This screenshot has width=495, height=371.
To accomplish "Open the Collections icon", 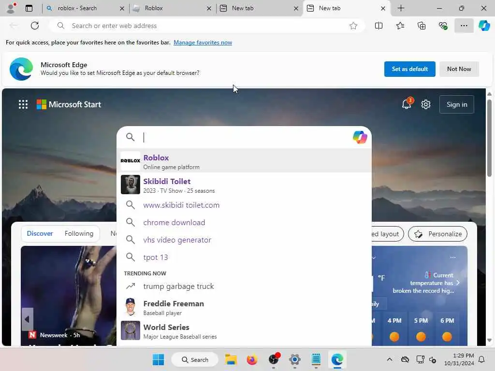I will point(422,26).
